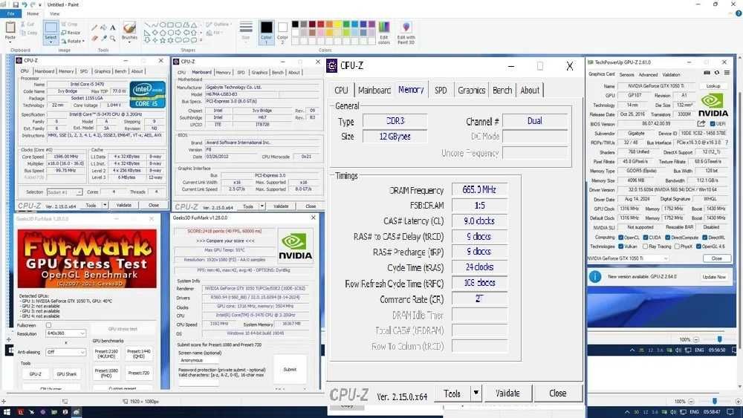The width and height of the screenshot is (743, 418).
Task: Click GPU-Z screenshot camera icon
Action: [707, 73]
